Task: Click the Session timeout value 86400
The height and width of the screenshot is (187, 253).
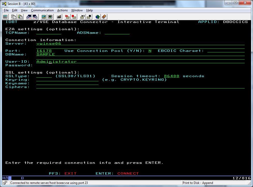Action: [x=172, y=76]
